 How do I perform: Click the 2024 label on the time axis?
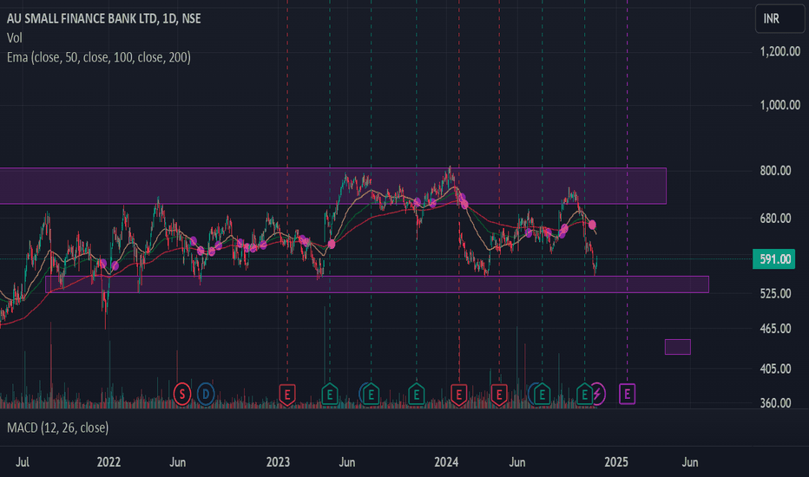tap(446, 461)
